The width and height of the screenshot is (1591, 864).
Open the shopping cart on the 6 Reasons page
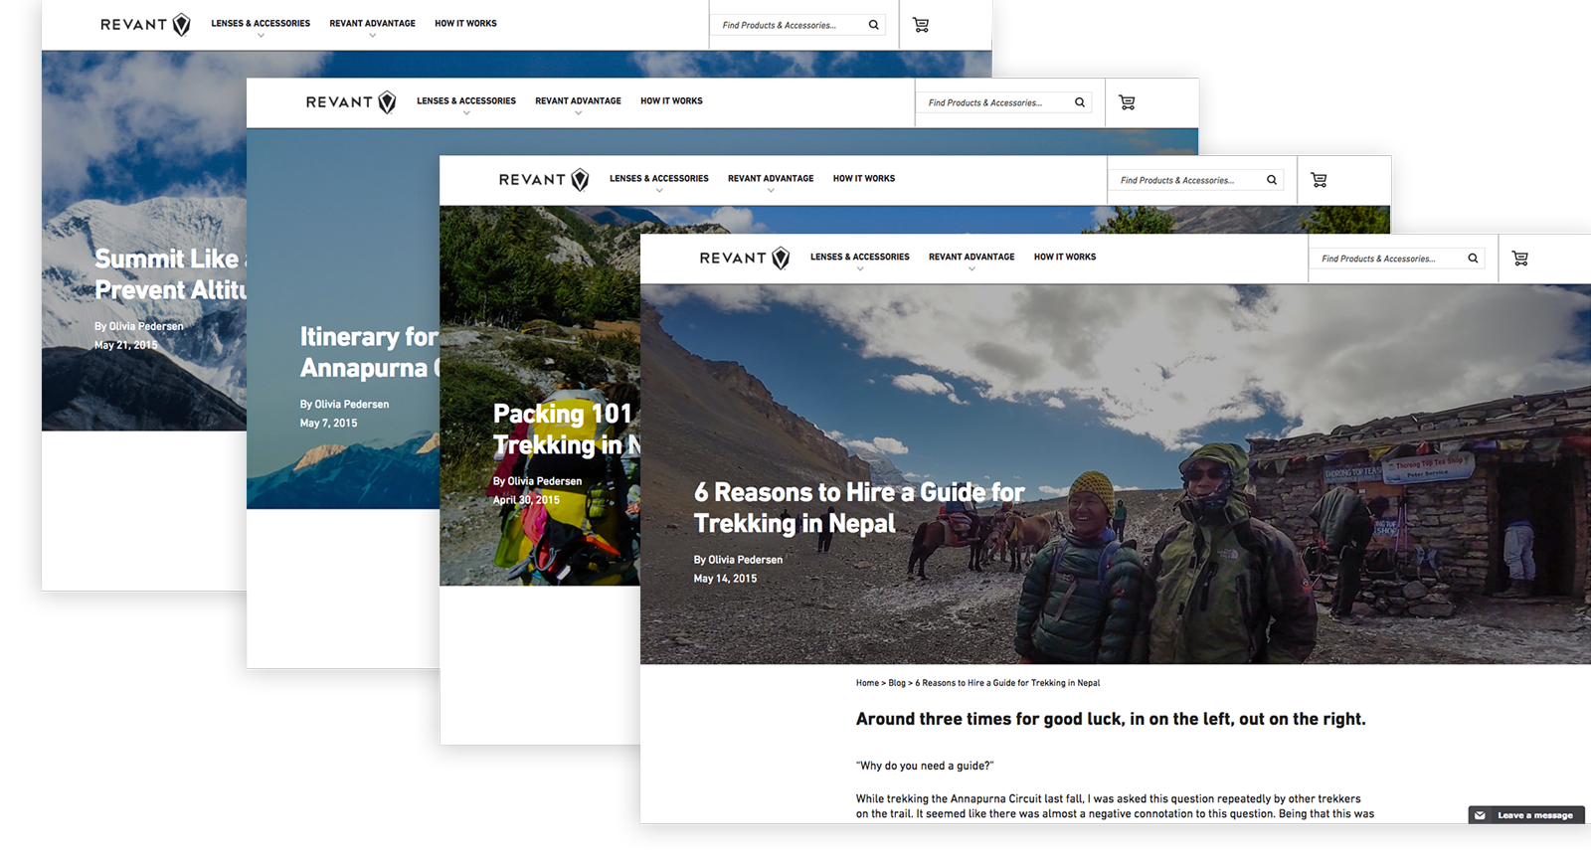click(x=1520, y=259)
